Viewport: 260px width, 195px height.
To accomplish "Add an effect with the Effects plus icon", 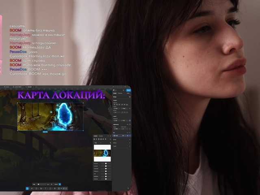I will click(130, 143).
